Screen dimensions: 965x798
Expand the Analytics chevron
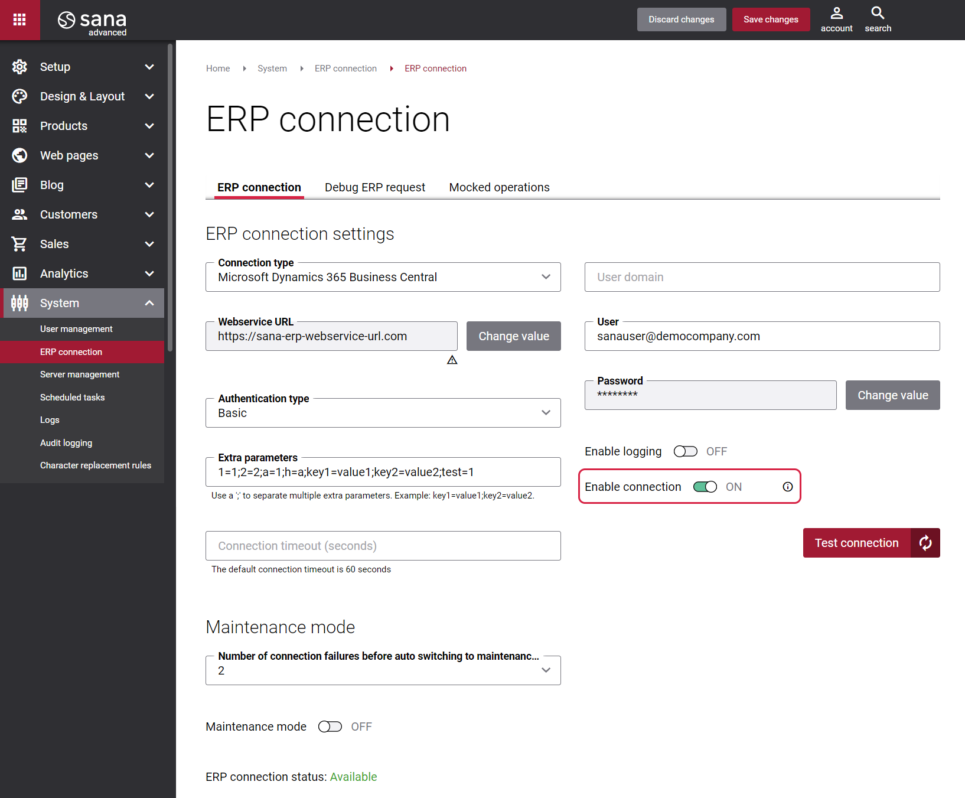[149, 273]
